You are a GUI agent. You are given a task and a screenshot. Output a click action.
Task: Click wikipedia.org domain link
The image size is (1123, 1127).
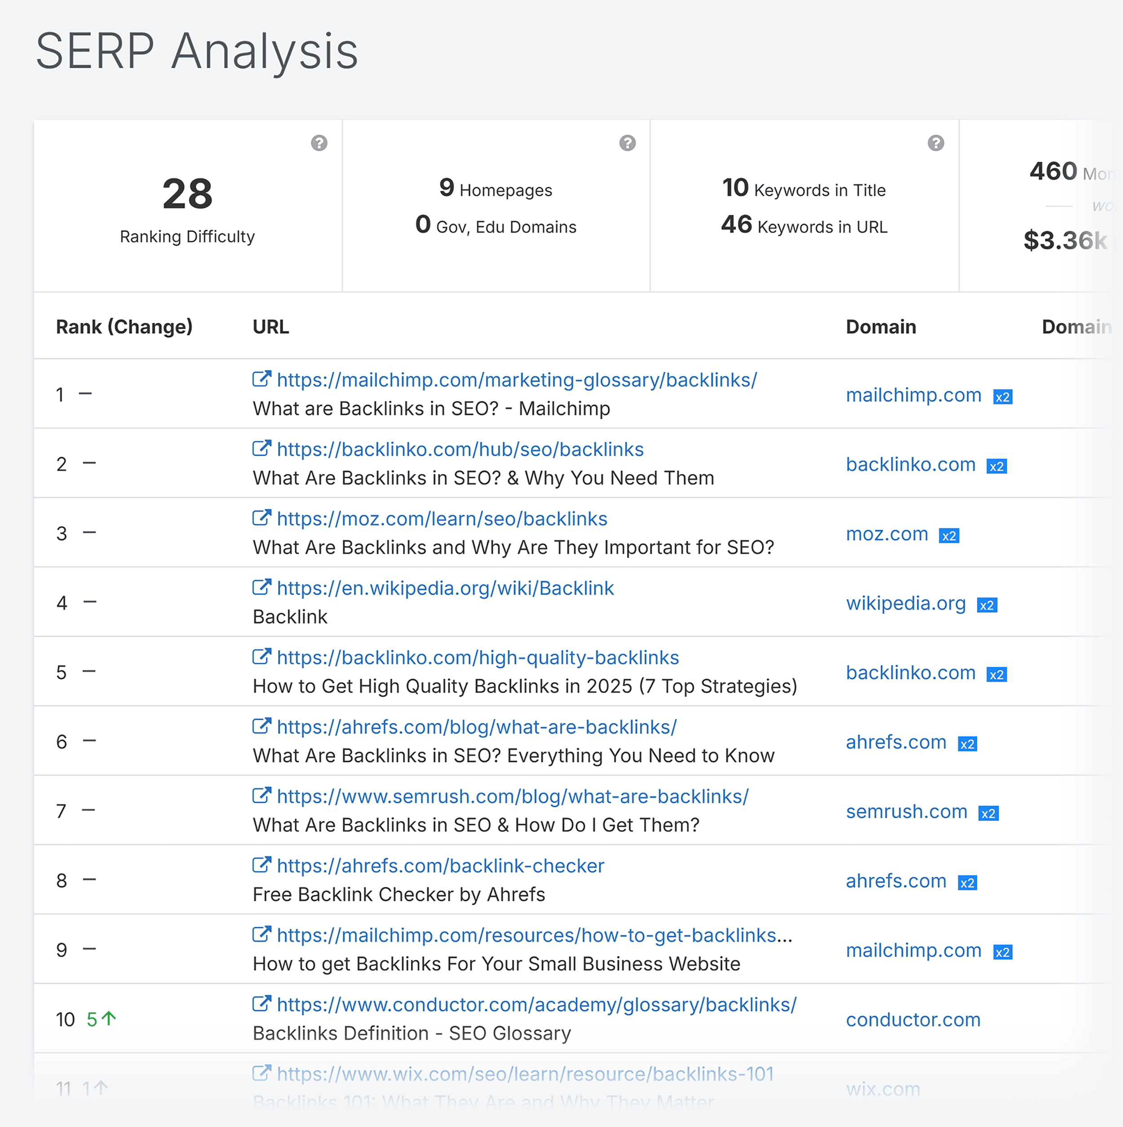906,604
